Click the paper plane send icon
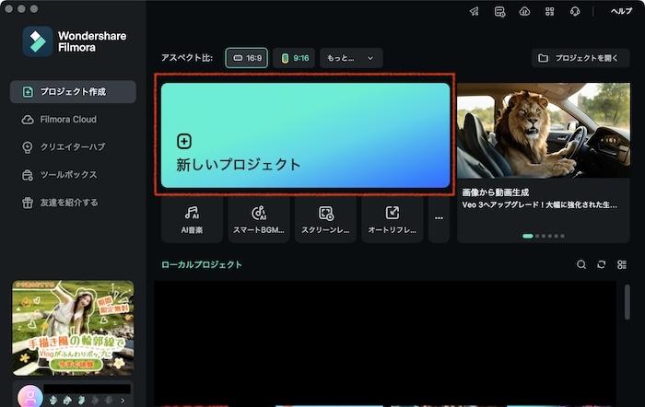Screen dimensions: 645x407 [x=474, y=12]
